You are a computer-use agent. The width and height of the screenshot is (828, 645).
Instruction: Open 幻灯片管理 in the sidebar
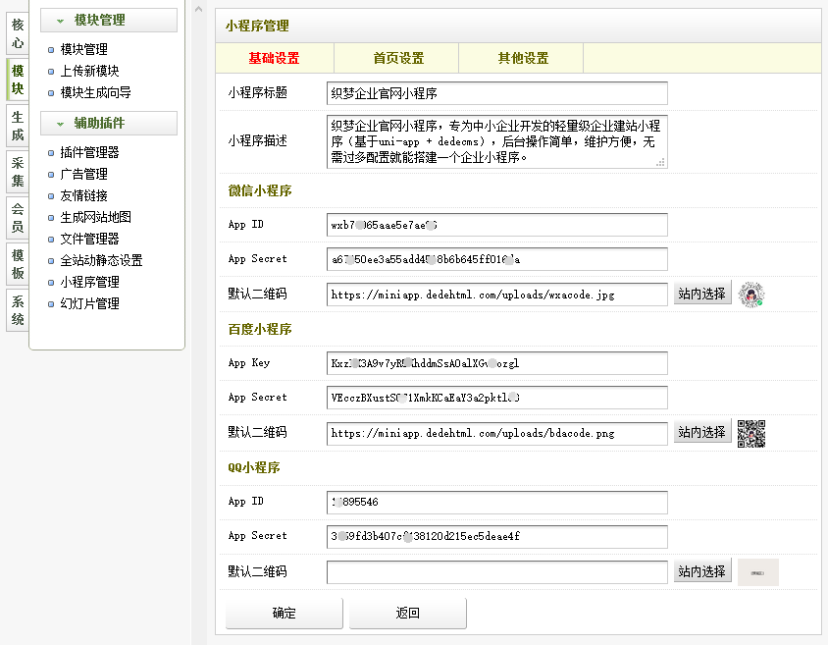(x=89, y=303)
